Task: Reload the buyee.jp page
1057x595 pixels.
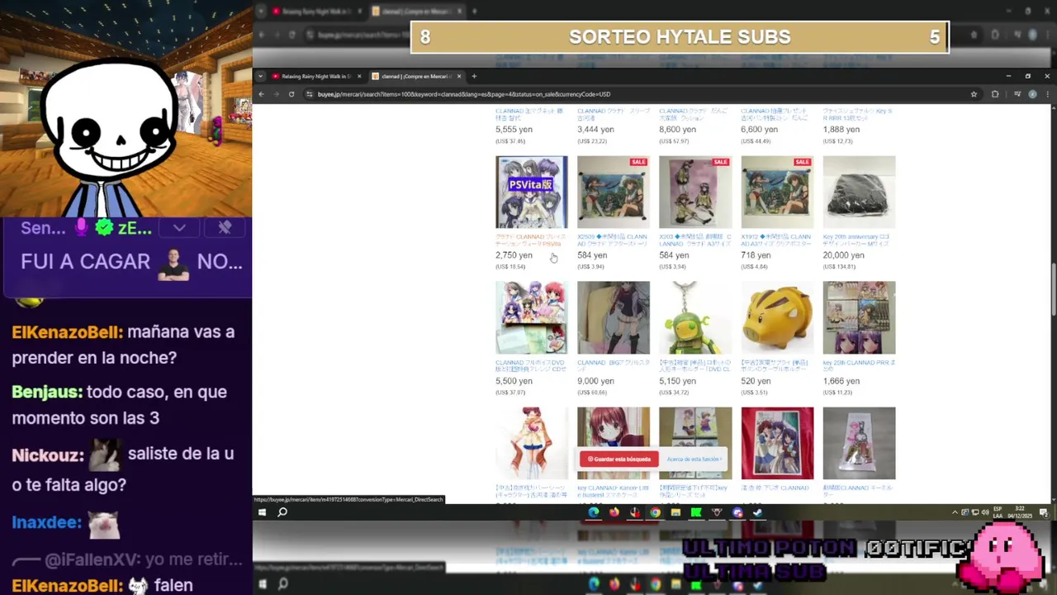Action: (x=292, y=94)
